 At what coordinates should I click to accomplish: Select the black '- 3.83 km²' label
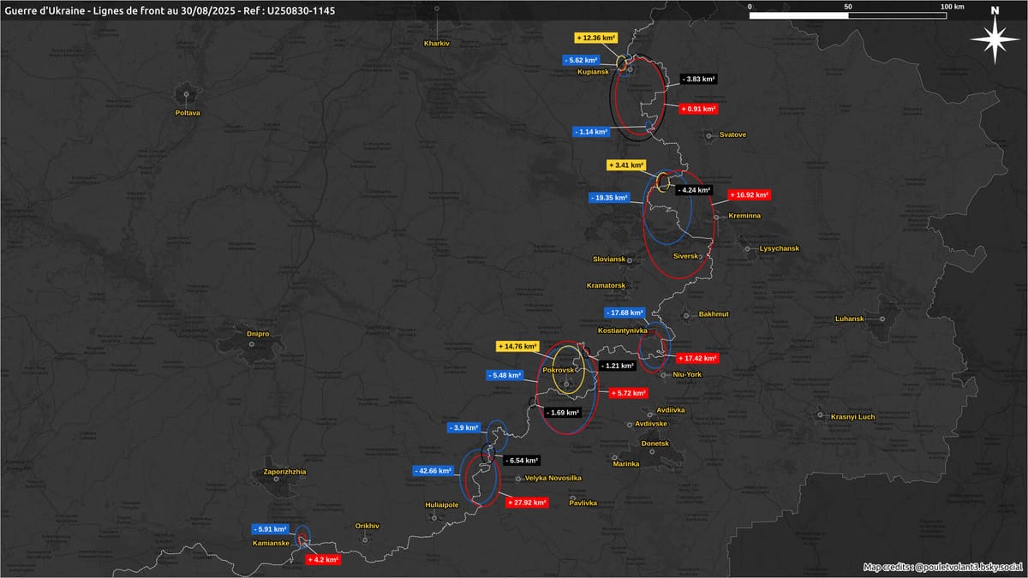(x=698, y=79)
